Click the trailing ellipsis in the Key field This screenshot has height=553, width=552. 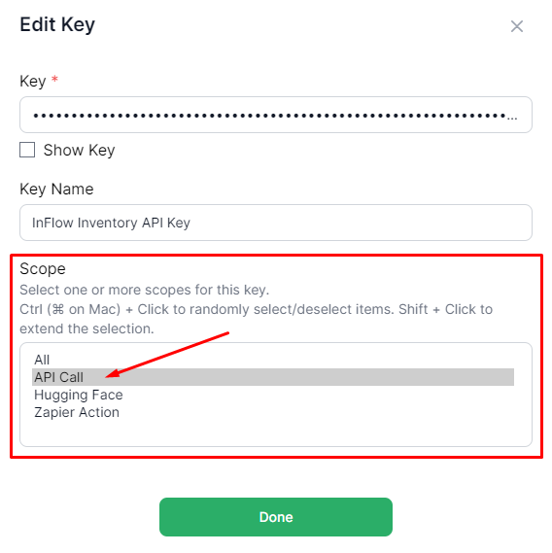click(512, 119)
